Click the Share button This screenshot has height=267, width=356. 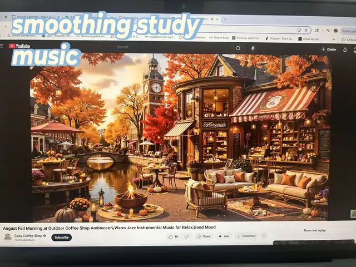pos(203,236)
